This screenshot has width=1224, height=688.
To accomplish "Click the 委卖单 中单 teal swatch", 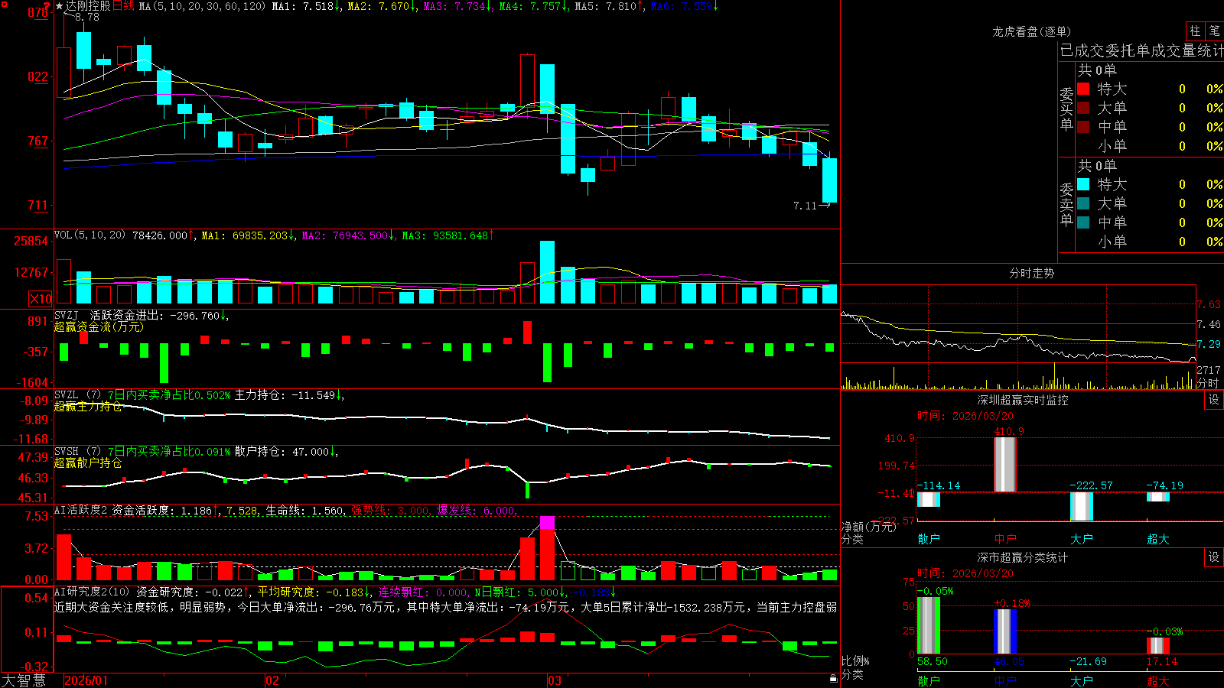I will click(x=1083, y=222).
